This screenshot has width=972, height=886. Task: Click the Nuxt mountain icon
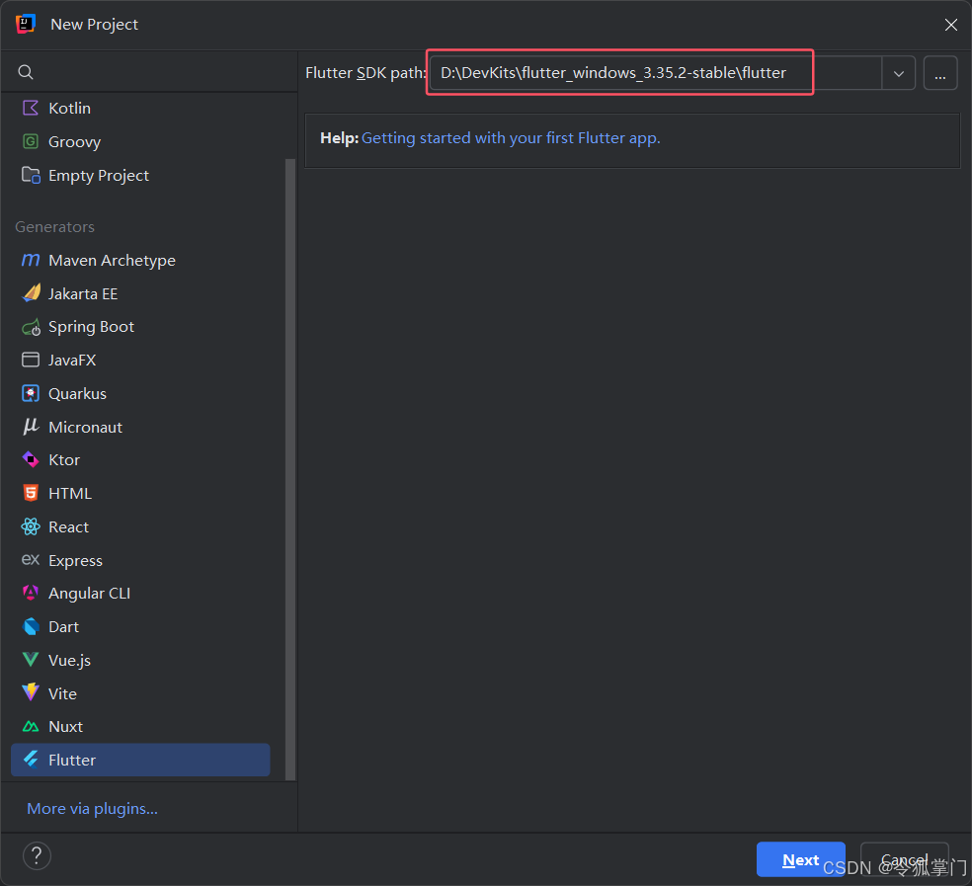click(31, 726)
